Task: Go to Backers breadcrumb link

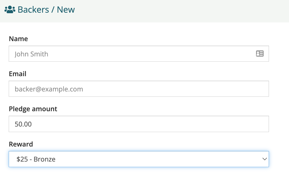Action: 33,9
